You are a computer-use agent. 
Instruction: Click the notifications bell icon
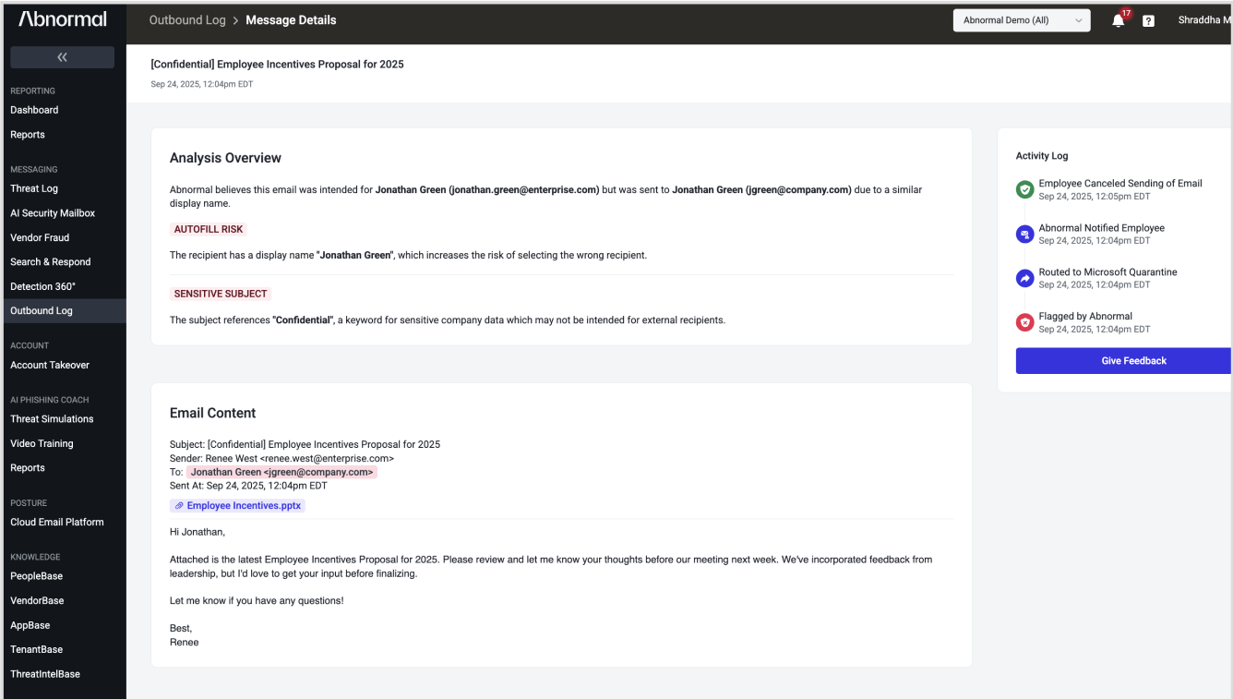[x=1118, y=21]
